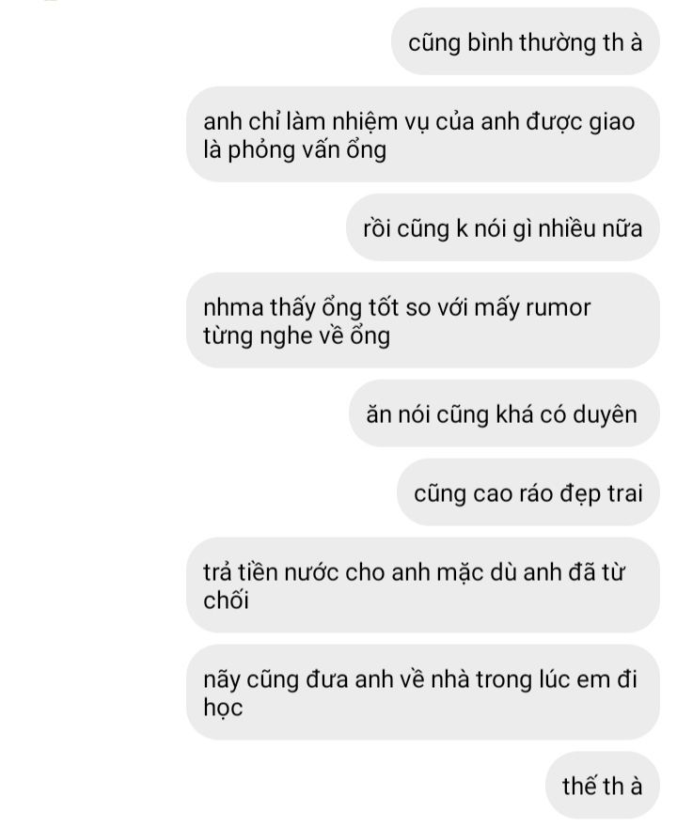Image resolution: width=677 pixels, height=827 pixels.
Task: Click the message 'ăn nói cũng khá có duyên'
Action: pyautogui.click(x=504, y=413)
